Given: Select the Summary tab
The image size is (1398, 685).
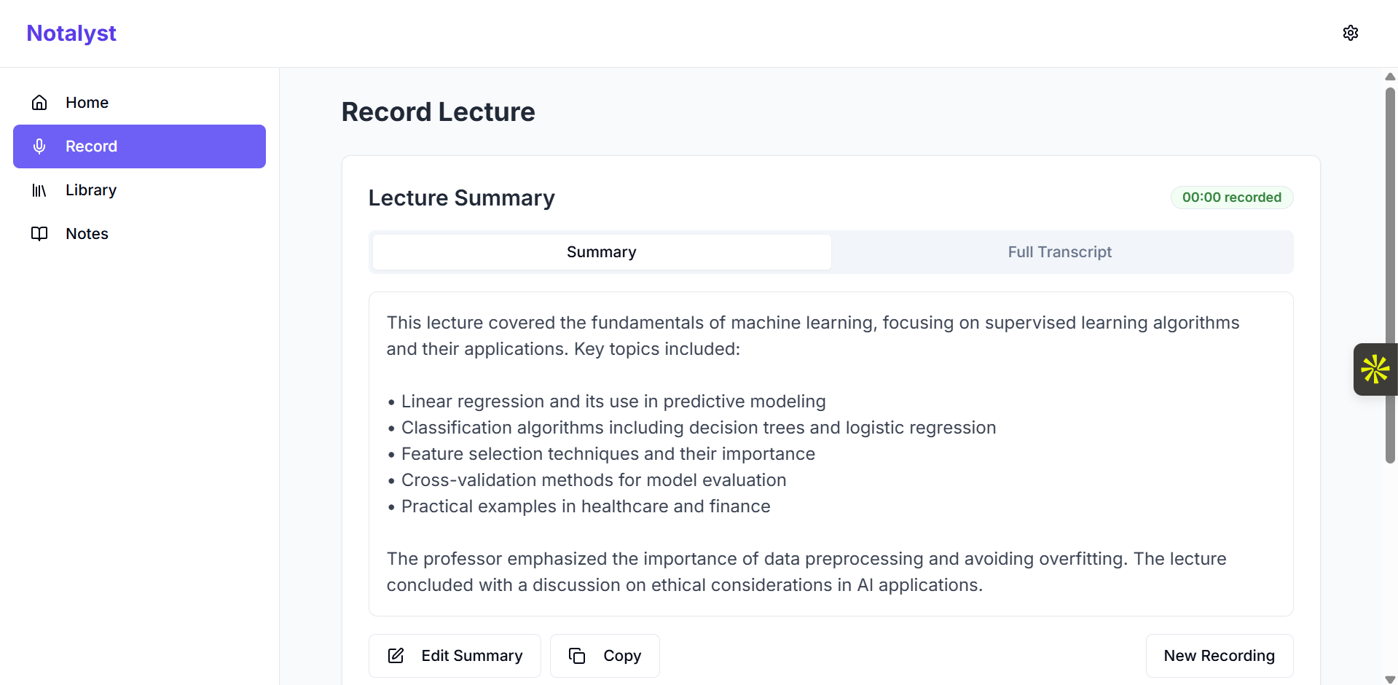Looking at the screenshot, I should click(x=601, y=252).
